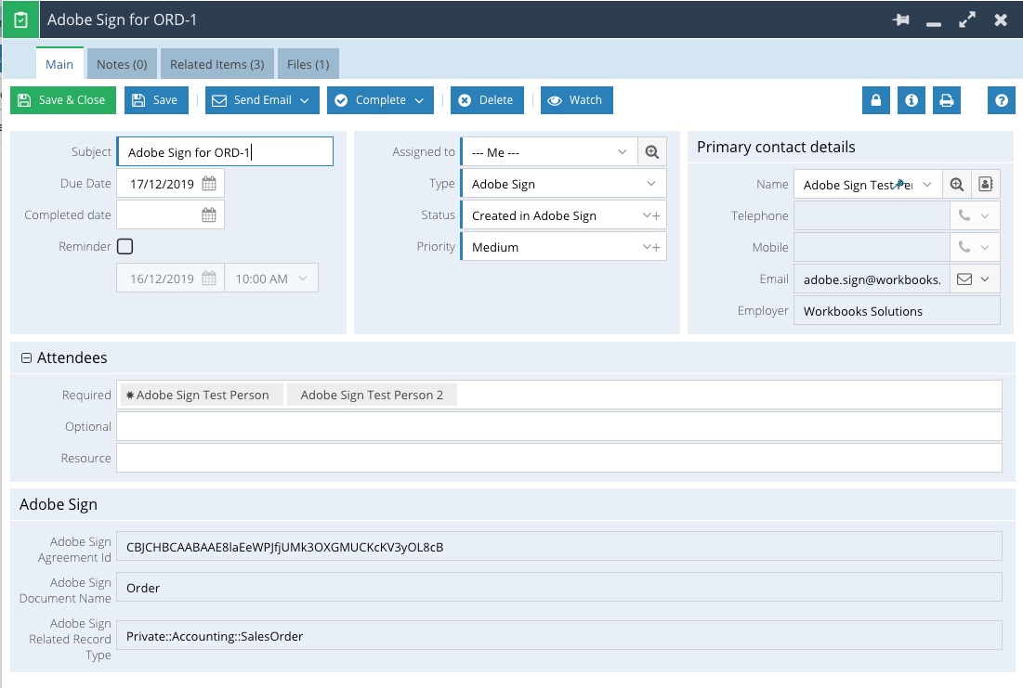1023x688 pixels.
Task: Click the Save & Close button
Action: [x=62, y=100]
